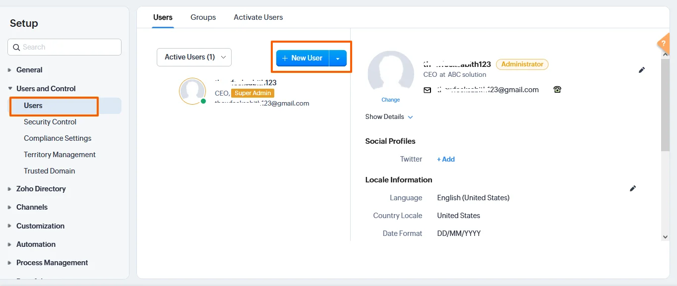Click the user avatar in the Active Users list
This screenshot has width=677, height=286.
192,91
